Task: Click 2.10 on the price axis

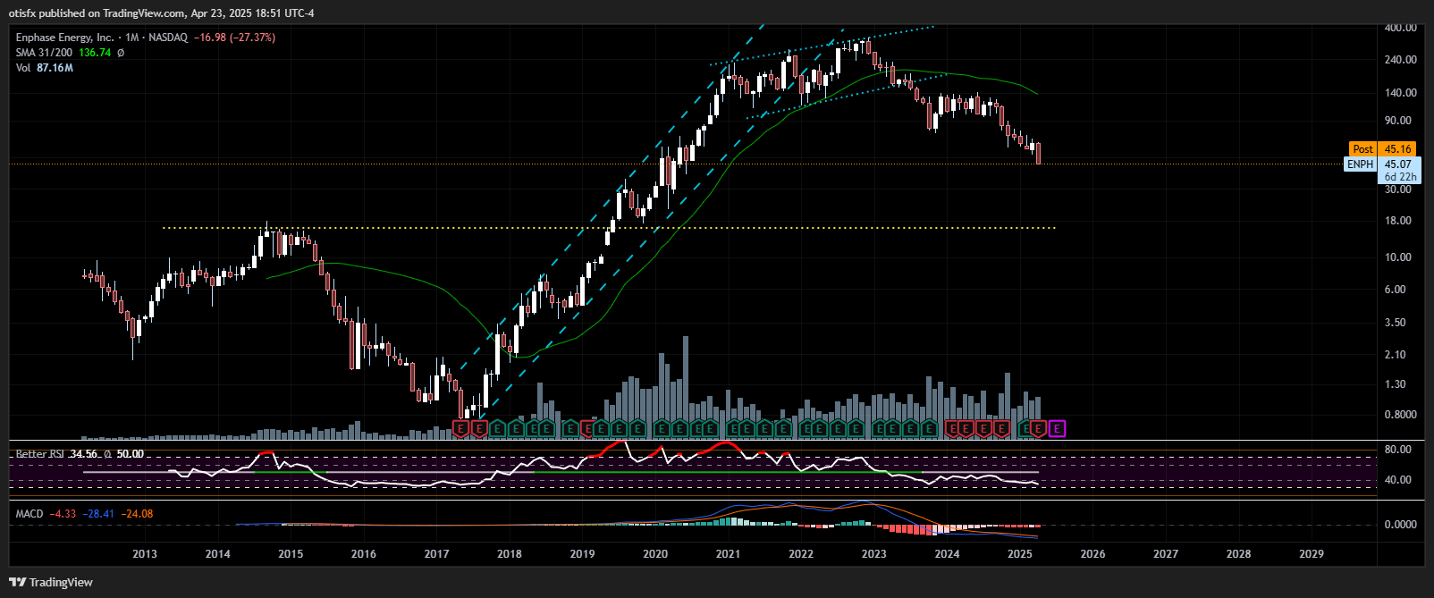Action: pyautogui.click(x=1395, y=355)
